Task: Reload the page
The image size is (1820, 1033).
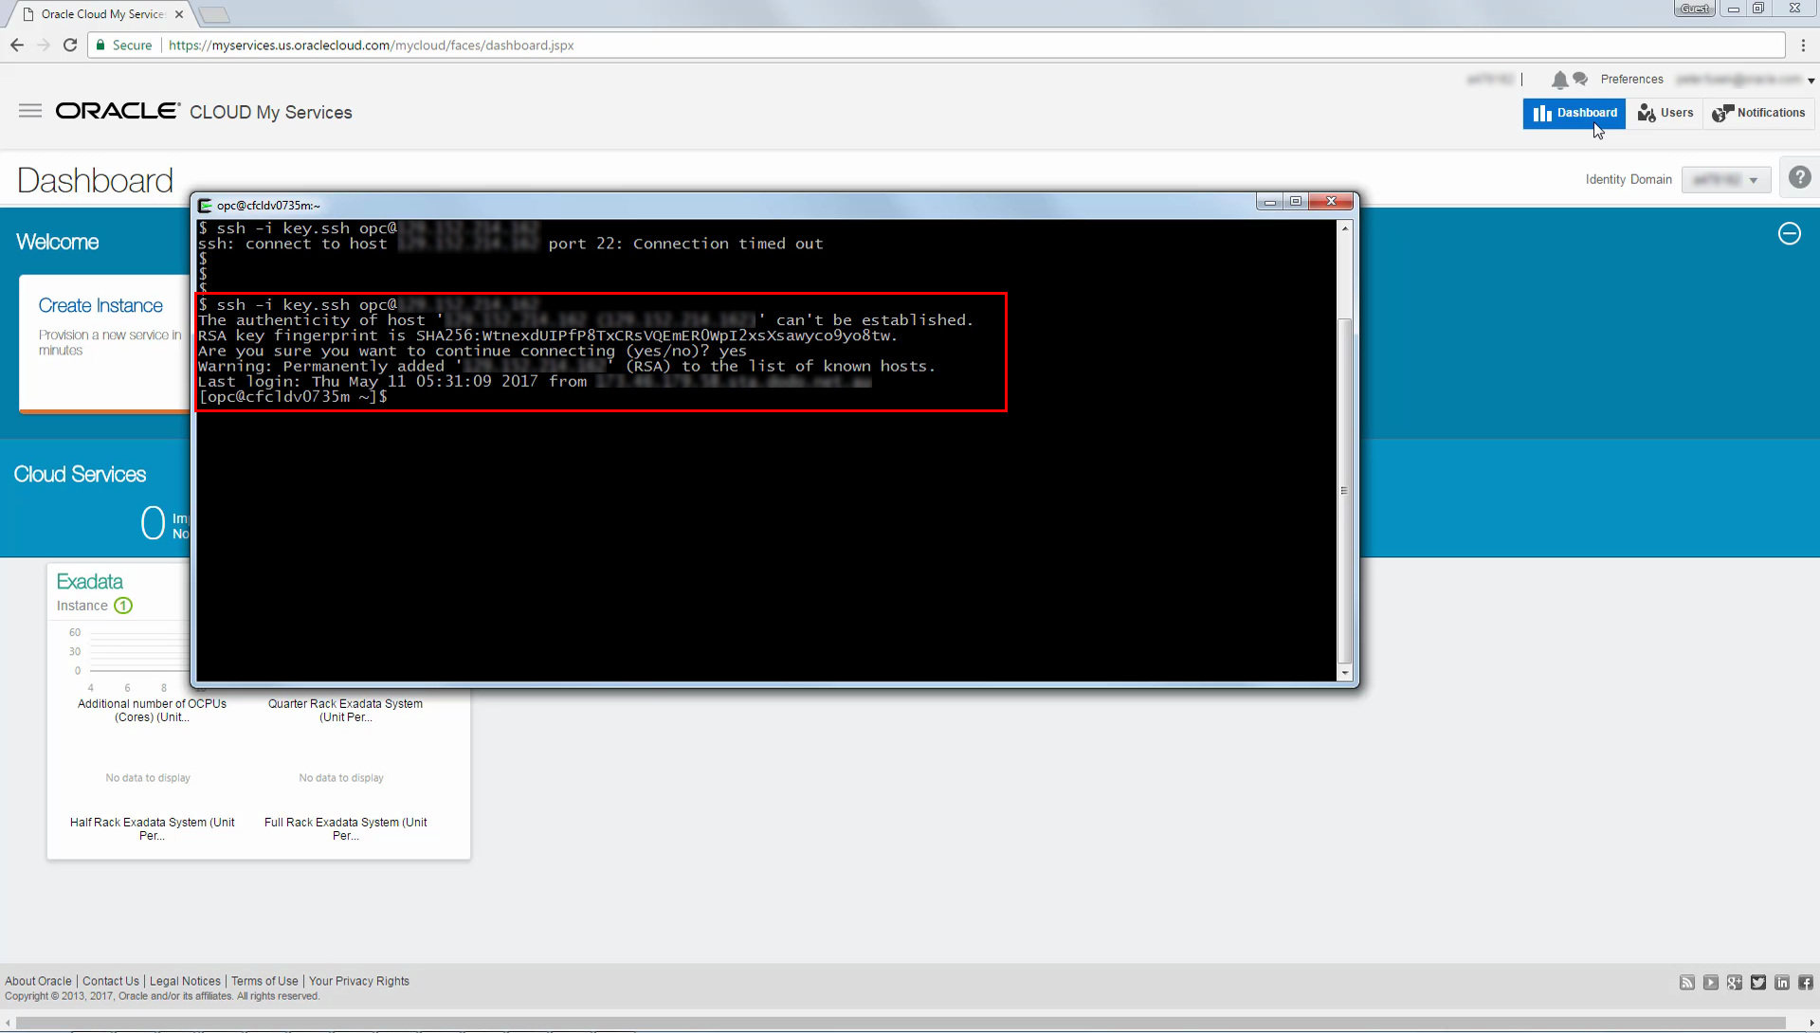Action: [70, 45]
